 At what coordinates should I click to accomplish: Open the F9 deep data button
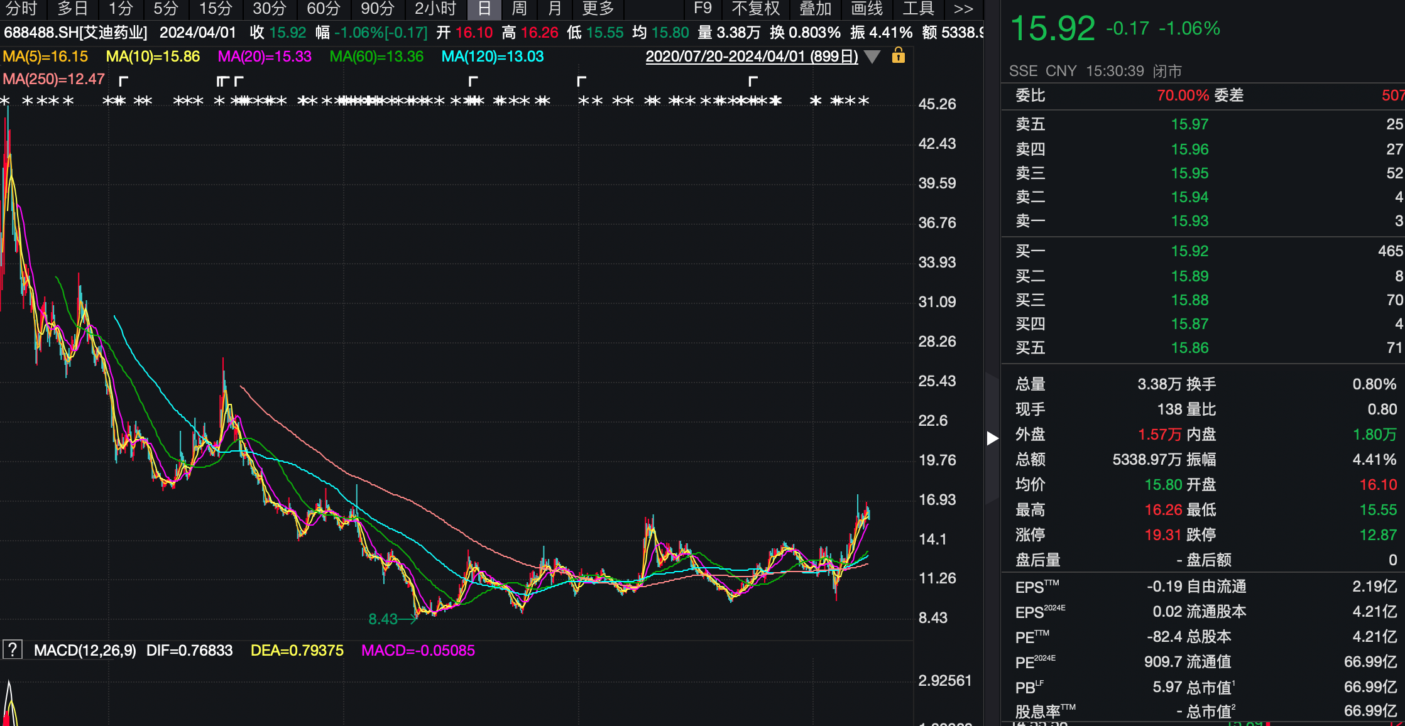point(702,9)
